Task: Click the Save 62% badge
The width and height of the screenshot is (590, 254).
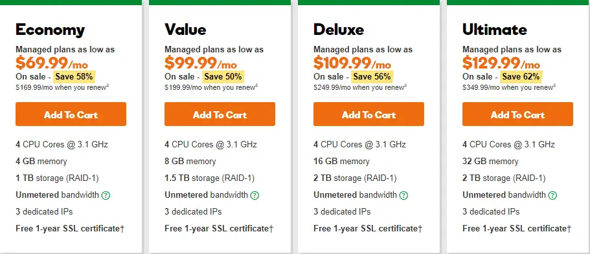Action: coord(521,77)
